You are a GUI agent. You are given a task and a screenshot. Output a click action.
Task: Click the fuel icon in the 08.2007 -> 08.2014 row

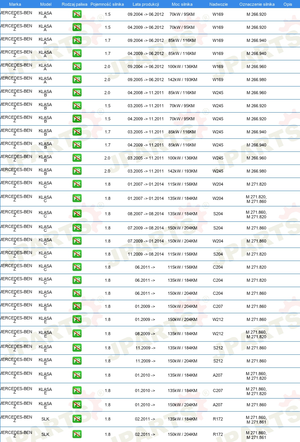(77, 214)
